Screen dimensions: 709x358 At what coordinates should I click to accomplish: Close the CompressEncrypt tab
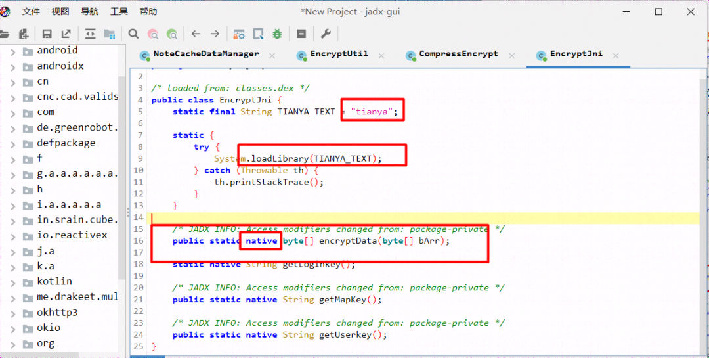coord(511,56)
